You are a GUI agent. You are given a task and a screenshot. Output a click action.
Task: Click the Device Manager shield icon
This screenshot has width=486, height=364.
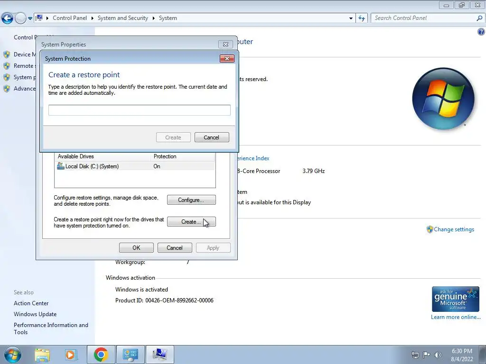(x=7, y=55)
